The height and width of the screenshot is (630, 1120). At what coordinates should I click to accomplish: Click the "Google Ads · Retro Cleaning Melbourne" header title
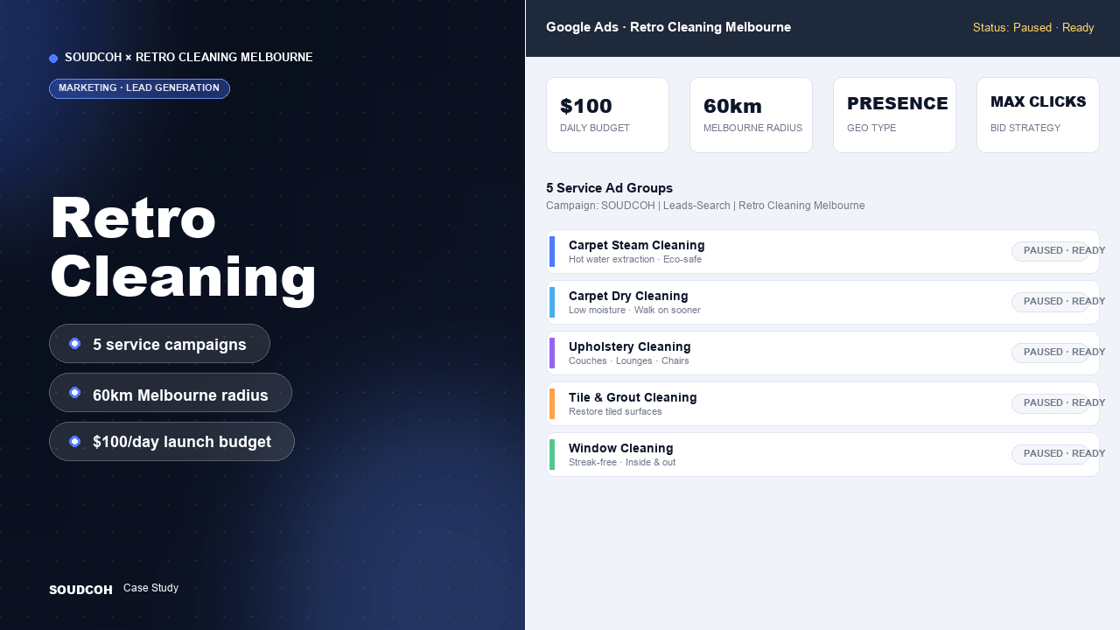point(668,27)
